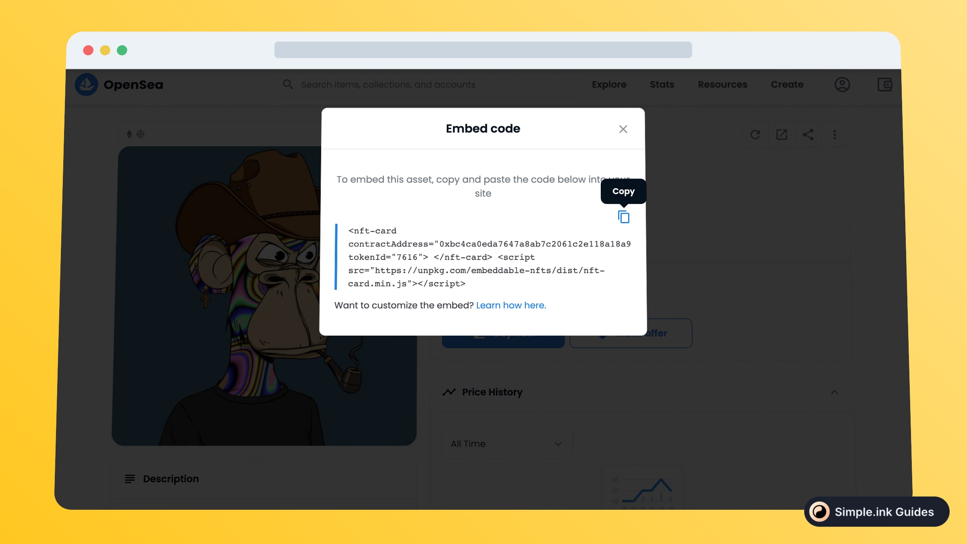The width and height of the screenshot is (967, 544).
Task: Click the Create navigation button
Action: 787,84
